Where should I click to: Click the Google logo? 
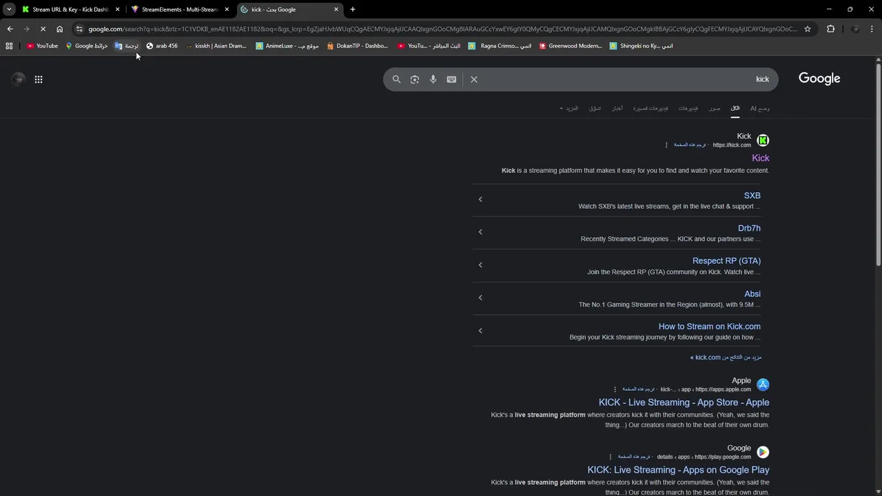(819, 79)
